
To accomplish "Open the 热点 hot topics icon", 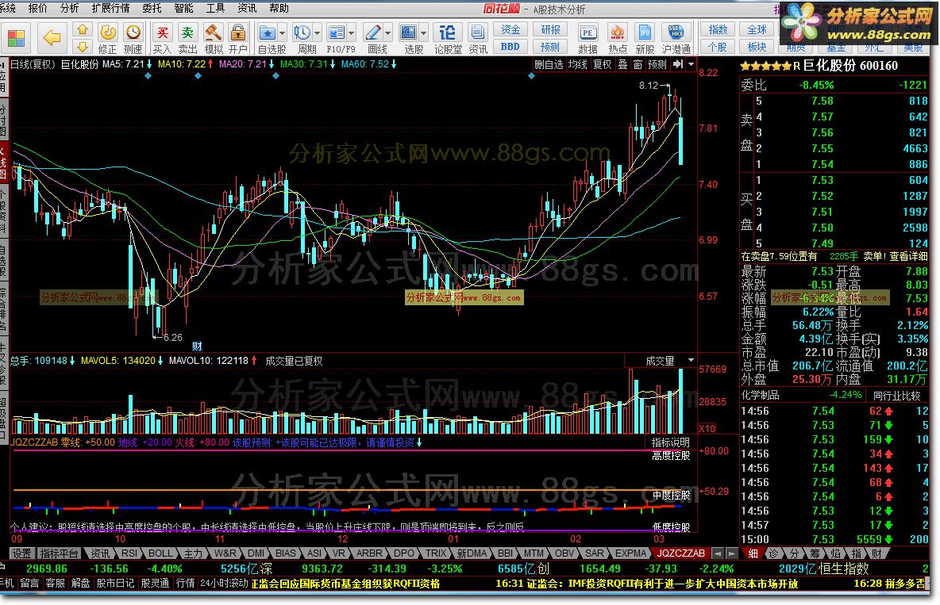I will click(618, 33).
